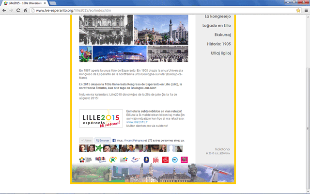
Task: Click the LILLE2015 esperanto Ni subtenas banner
Action: [x=101, y=118]
